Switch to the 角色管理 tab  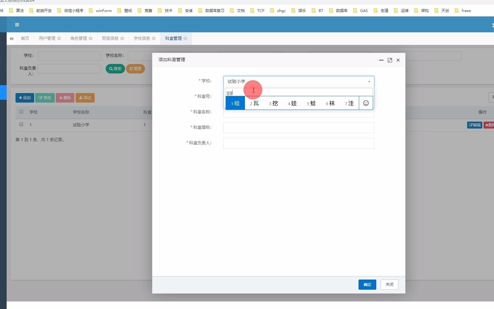[79, 38]
